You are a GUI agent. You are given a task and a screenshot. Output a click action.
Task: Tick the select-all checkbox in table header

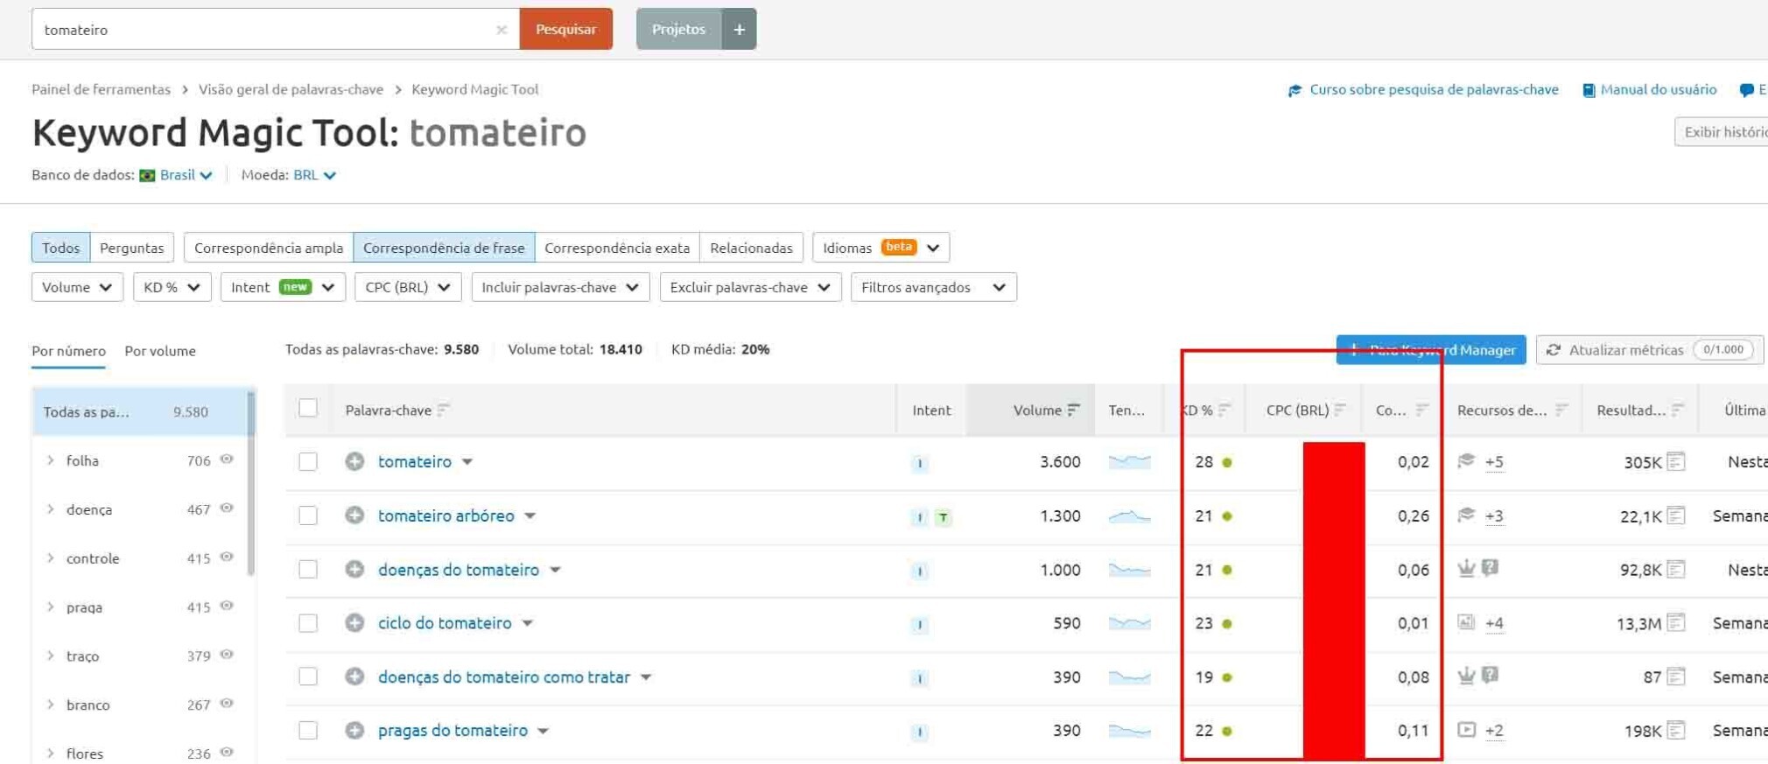pyautogui.click(x=308, y=409)
